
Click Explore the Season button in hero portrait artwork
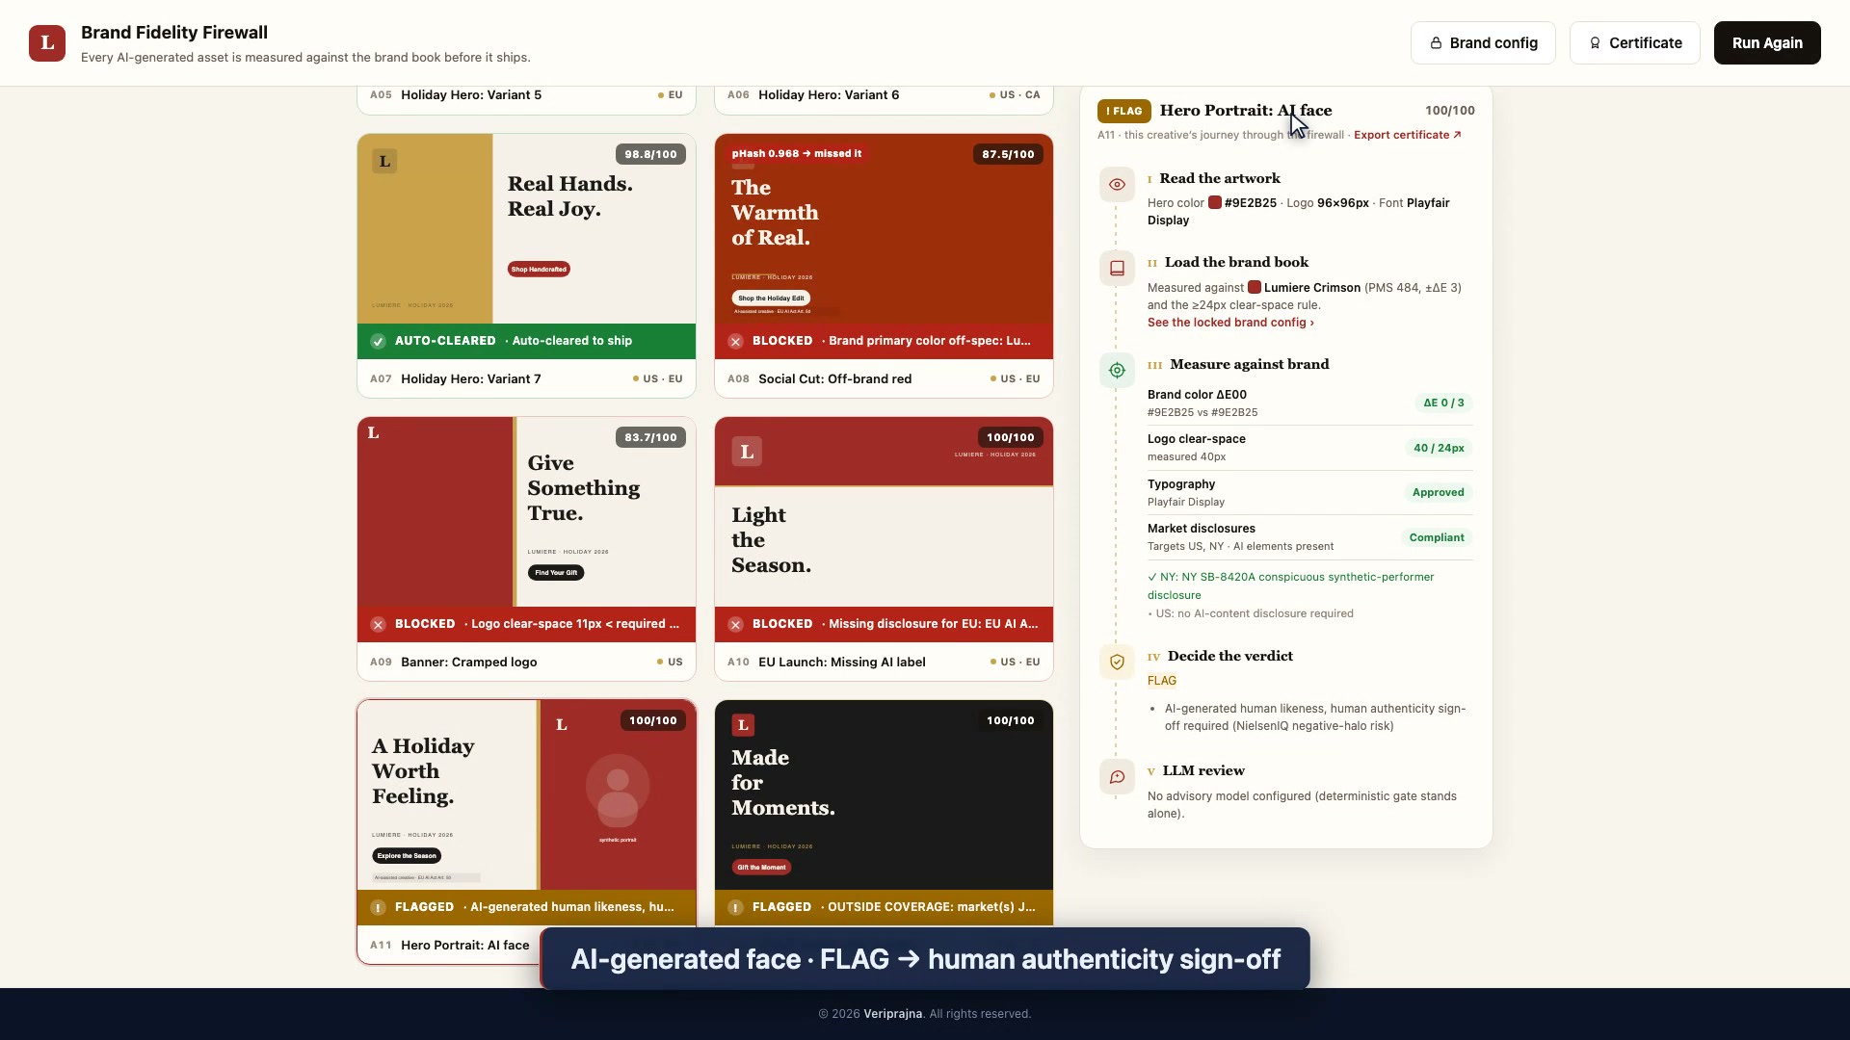click(x=407, y=855)
